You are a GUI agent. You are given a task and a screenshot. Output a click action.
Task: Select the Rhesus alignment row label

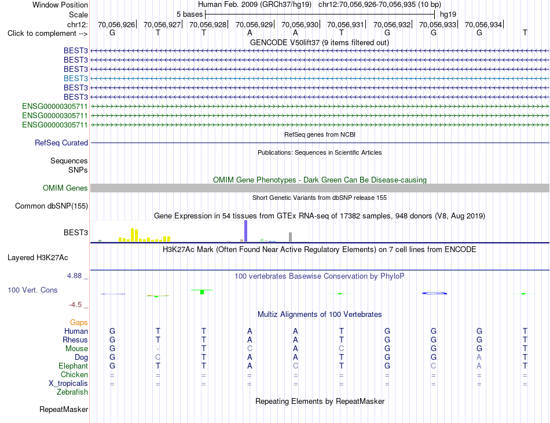pos(75,340)
